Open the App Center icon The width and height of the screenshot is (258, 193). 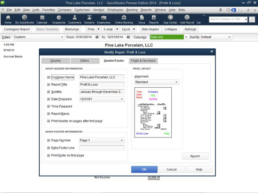(x=170, y=19)
